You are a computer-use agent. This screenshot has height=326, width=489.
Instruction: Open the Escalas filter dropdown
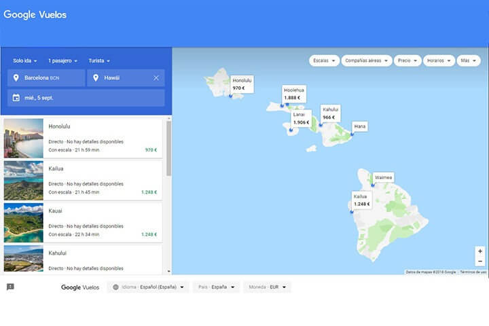(x=324, y=60)
